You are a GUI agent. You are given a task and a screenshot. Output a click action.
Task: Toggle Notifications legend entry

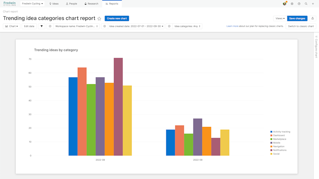coord(278,150)
